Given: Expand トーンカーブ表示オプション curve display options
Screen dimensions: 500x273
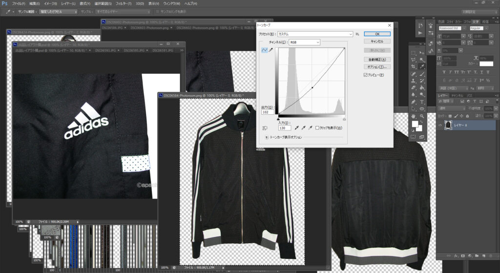Looking at the screenshot, I should 267,137.
